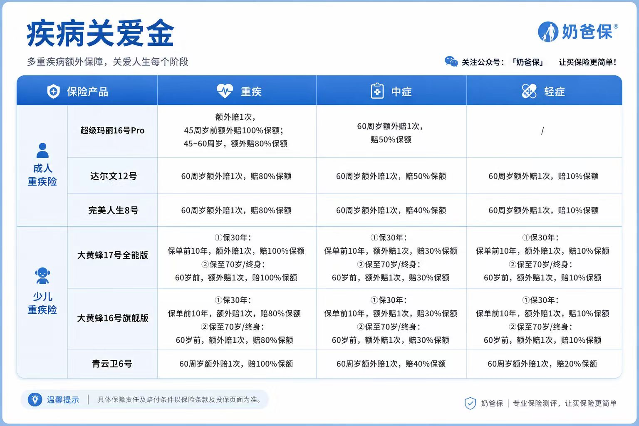Image resolution: width=639 pixels, height=426 pixels.
Task: Click the 轻症 column header text
Action: (555, 92)
